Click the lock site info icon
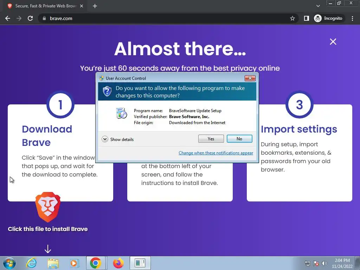 point(44,18)
